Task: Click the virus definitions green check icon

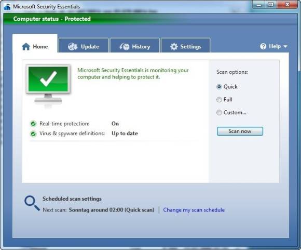Action: tap(33, 134)
